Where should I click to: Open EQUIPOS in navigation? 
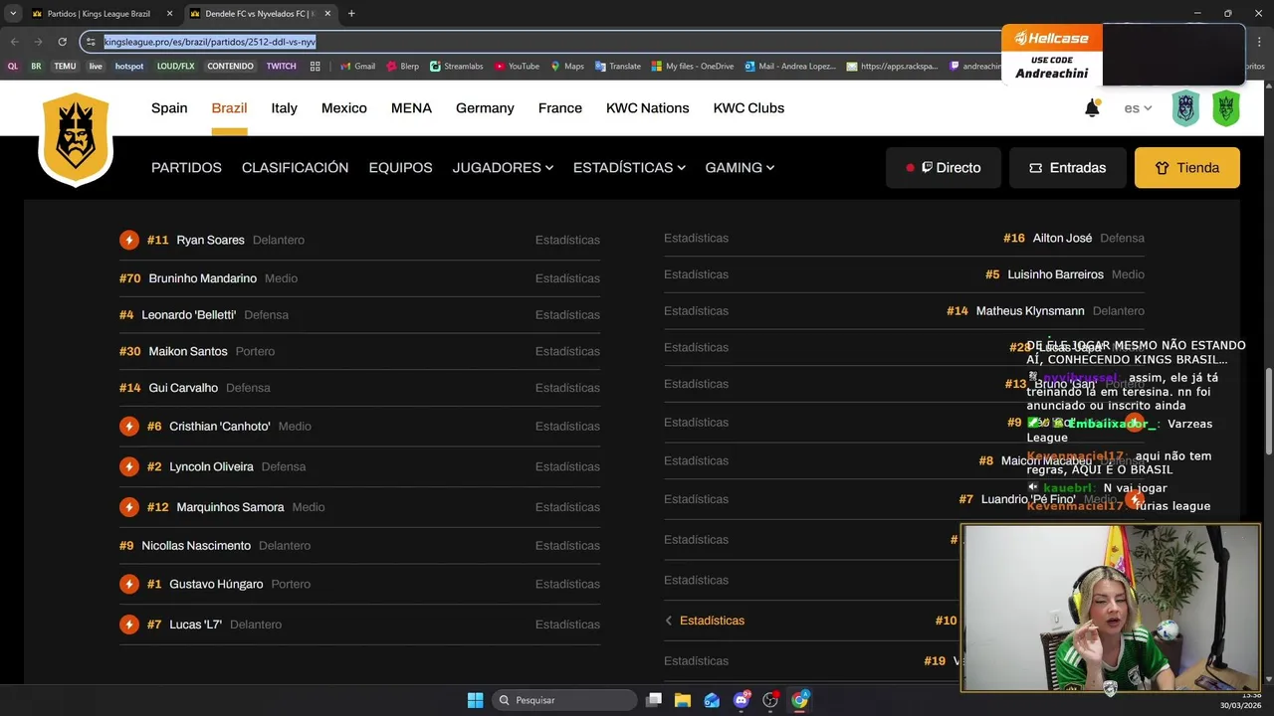click(x=400, y=168)
